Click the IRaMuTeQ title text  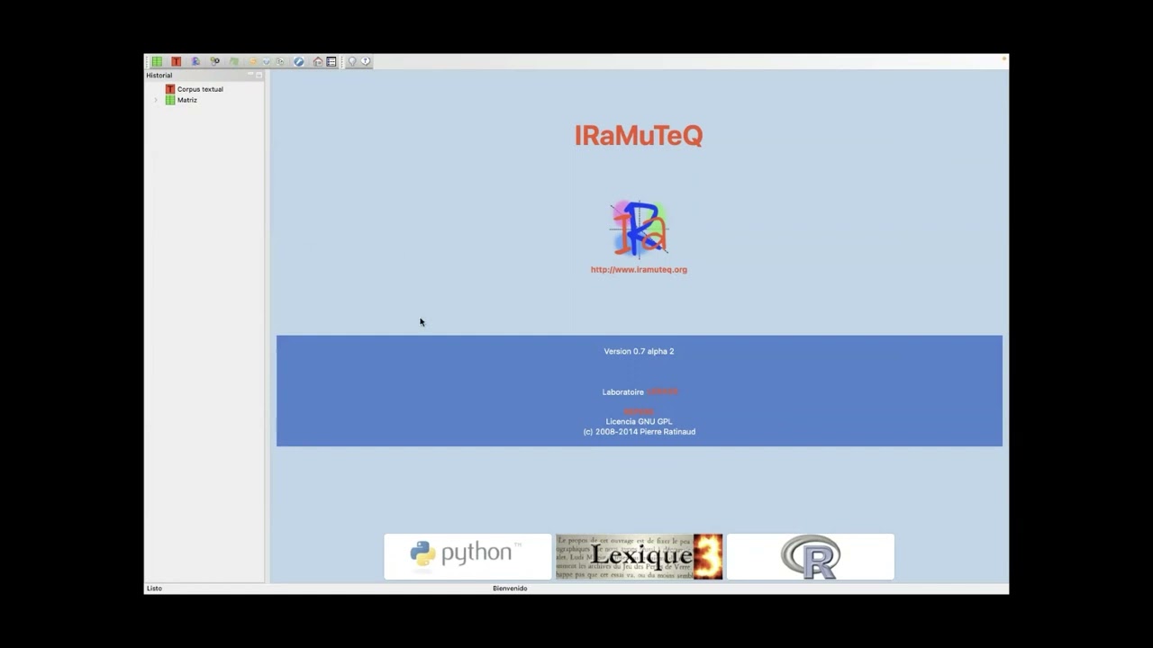click(639, 135)
